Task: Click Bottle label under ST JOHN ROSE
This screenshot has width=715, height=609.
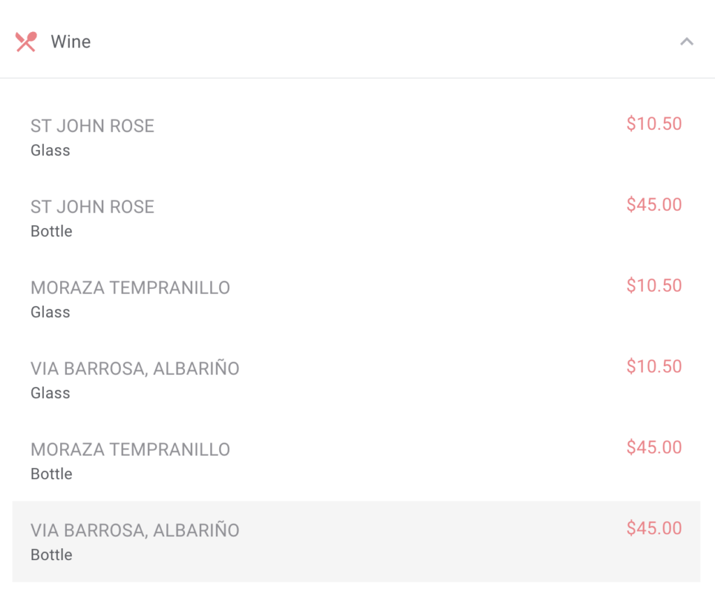Action: (x=51, y=232)
